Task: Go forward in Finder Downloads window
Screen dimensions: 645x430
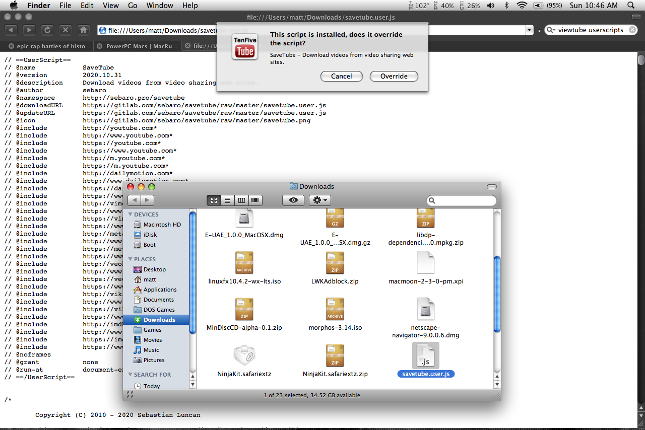Action: click(147, 200)
